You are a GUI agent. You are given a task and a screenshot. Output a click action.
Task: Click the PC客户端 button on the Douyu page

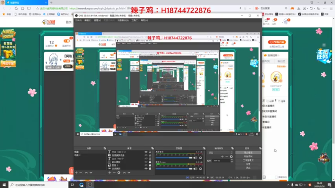click(277, 42)
